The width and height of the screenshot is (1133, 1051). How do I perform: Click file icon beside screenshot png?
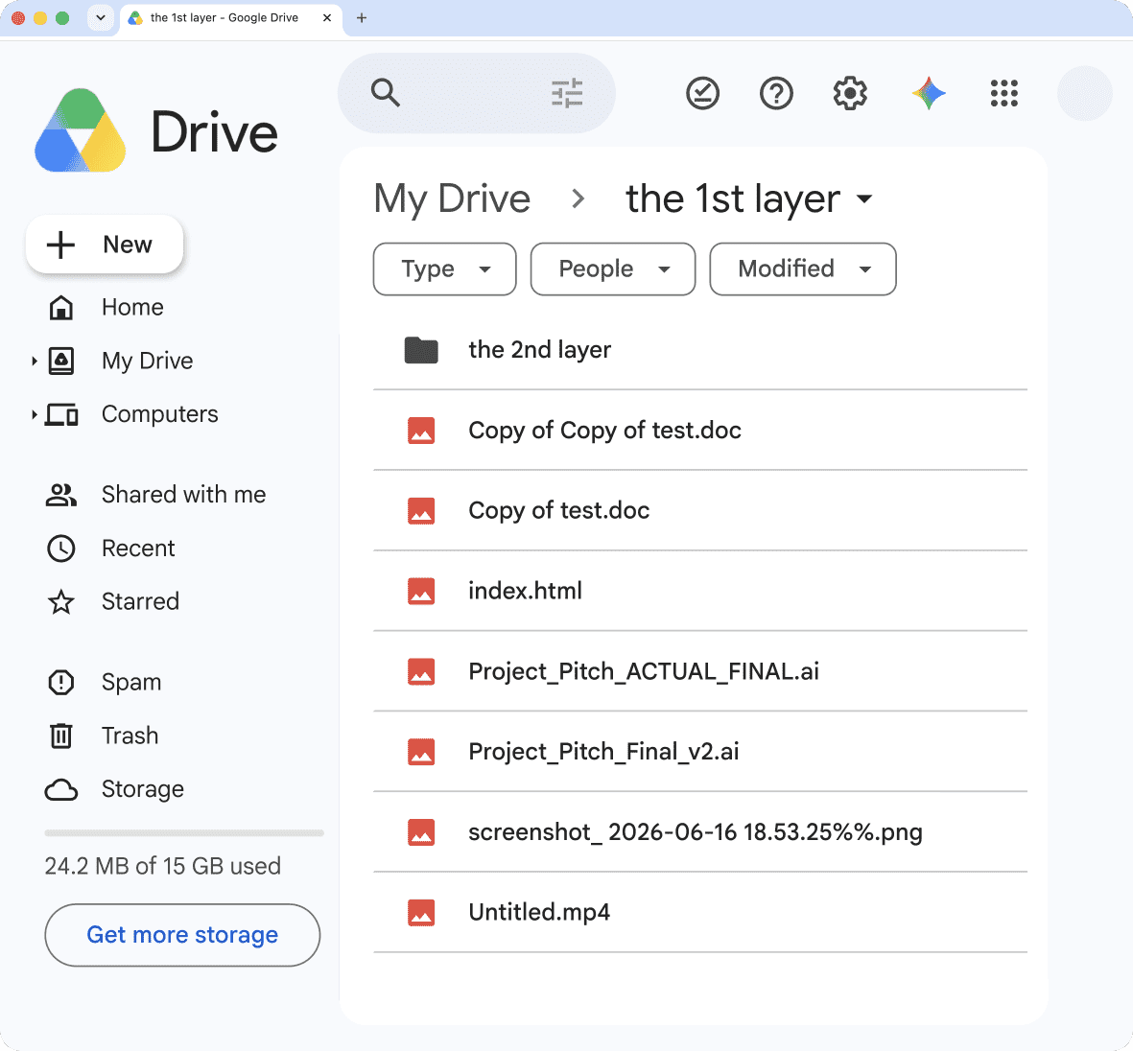pos(421,832)
